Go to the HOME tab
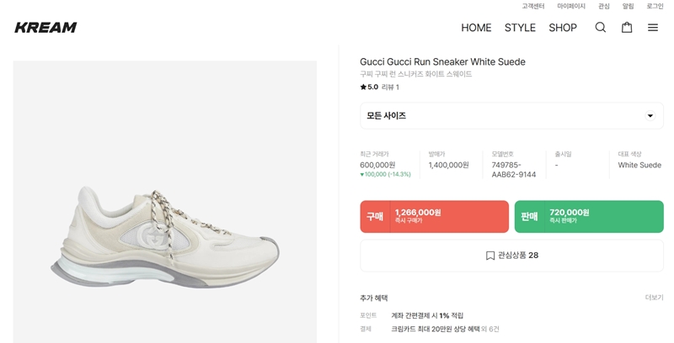 coord(476,28)
